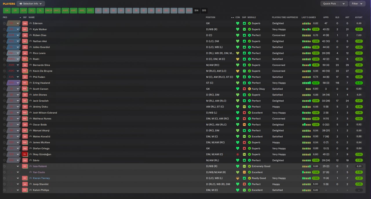Open the Filter dropdown

(x=357, y=4)
